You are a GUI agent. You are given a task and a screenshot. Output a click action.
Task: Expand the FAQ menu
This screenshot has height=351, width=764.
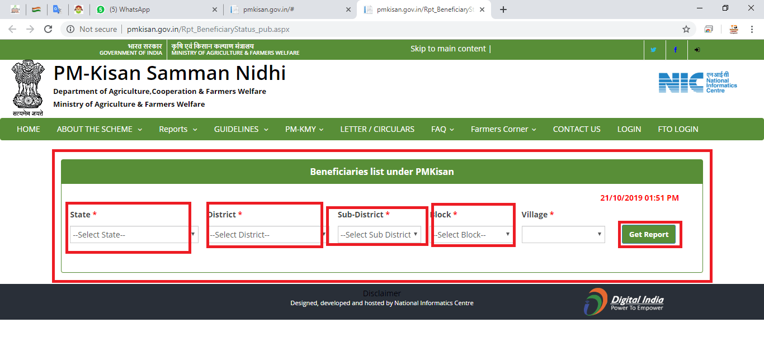(442, 129)
